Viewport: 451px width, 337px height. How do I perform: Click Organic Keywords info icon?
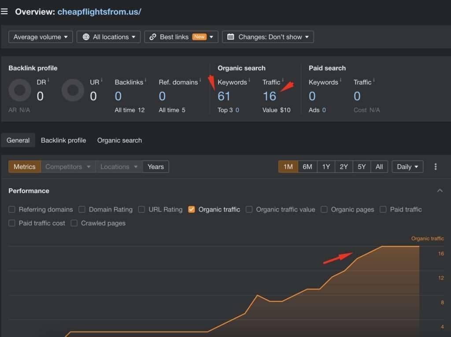click(x=249, y=80)
